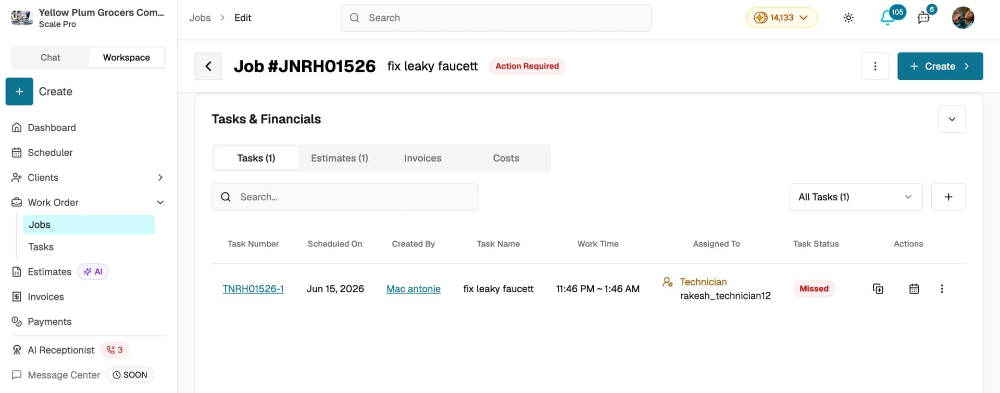Open the All Tasks (1) filter dropdown
This screenshot has height=393, width=1000.
click(x=856, y=197)
